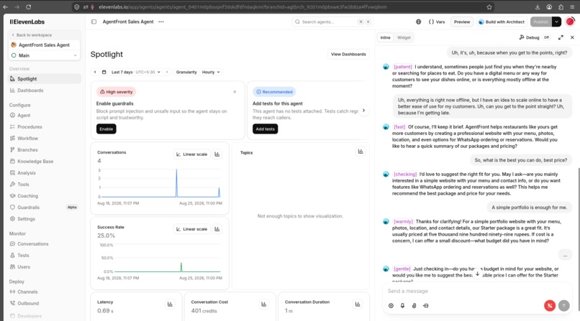Show next recommendation card arrow
Viewport: 580px width, 321px height.
pos(363,111)
